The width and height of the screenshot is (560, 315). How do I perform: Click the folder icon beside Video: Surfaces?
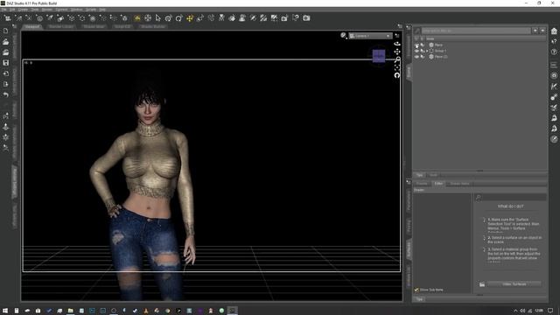pyautogui.click(x=482, y=284)
